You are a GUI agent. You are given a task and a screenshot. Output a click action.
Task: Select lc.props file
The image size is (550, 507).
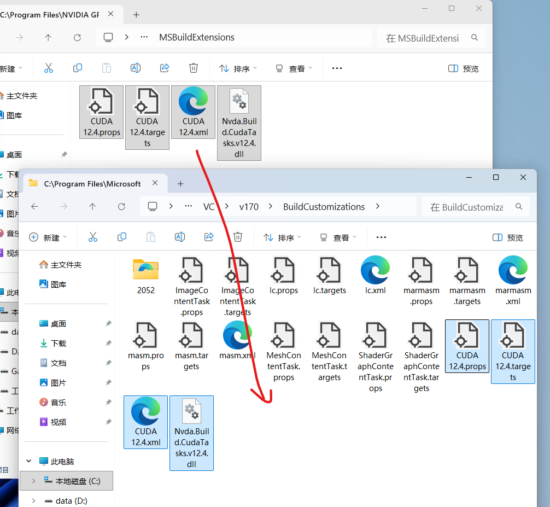(283, 276)
